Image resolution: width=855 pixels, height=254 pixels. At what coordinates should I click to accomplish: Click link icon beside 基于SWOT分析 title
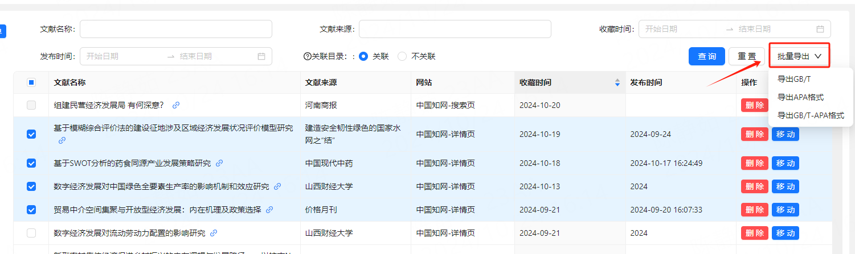click(219, 163)
